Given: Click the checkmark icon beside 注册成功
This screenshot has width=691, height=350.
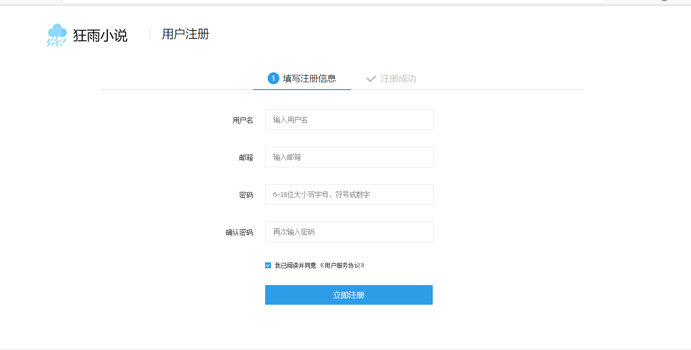Looking at the screenshot, I should pos(371,78).
